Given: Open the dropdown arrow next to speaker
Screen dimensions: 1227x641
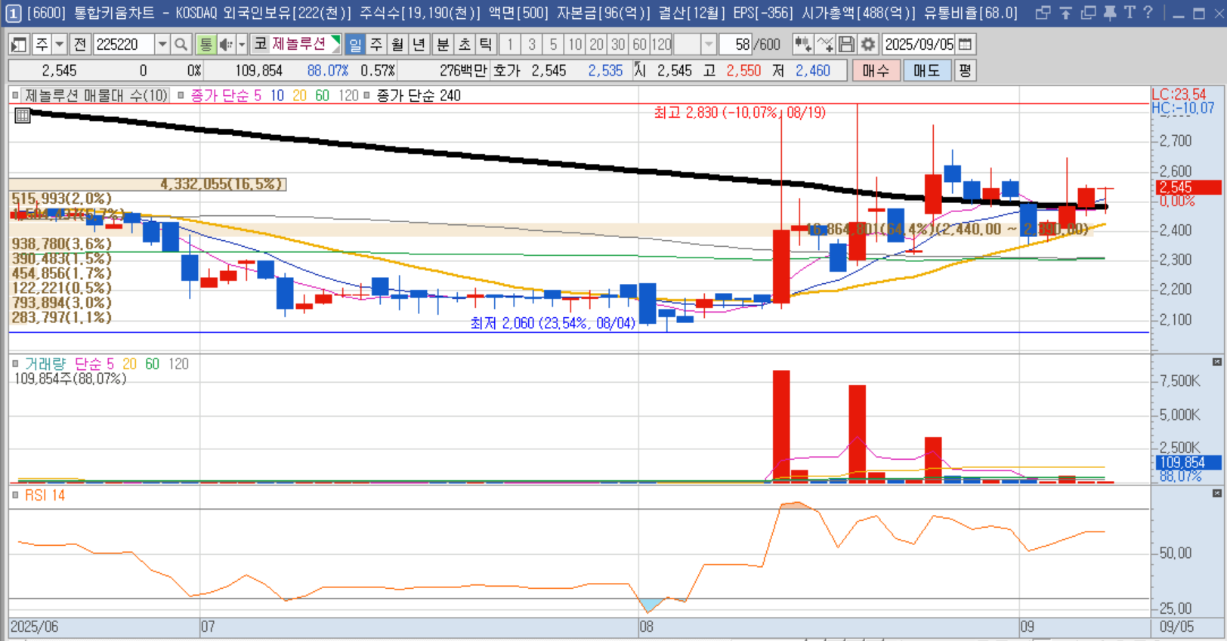Looking at the screenshot, I should point(242,45).
